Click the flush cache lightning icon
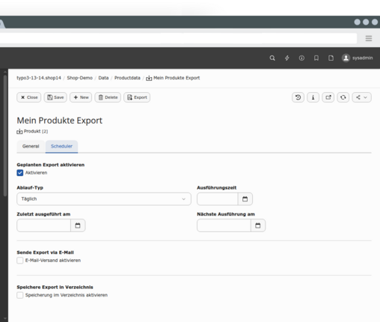 [x=287, y=58]
